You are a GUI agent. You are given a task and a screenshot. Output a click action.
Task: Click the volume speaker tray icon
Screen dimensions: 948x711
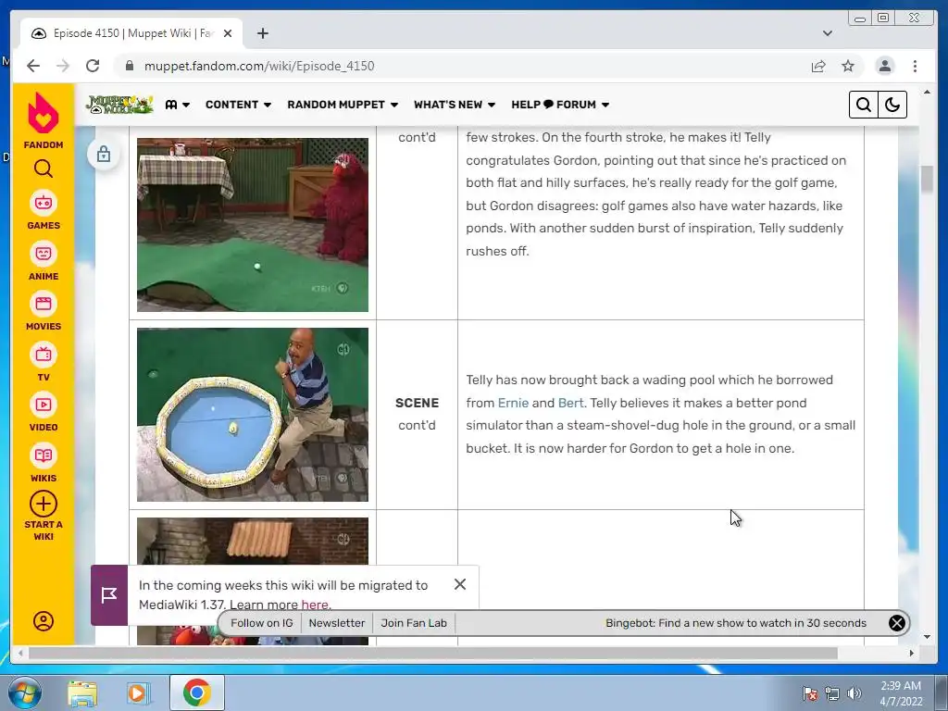(x=854, y=693)
